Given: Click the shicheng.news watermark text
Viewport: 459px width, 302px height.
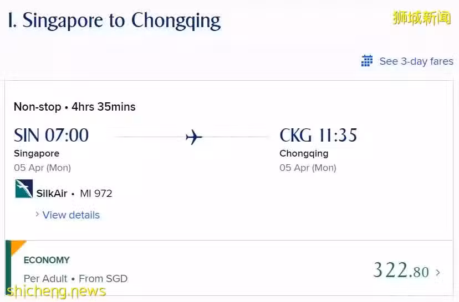Looking at the screenshot, I should tap(56, 291).
